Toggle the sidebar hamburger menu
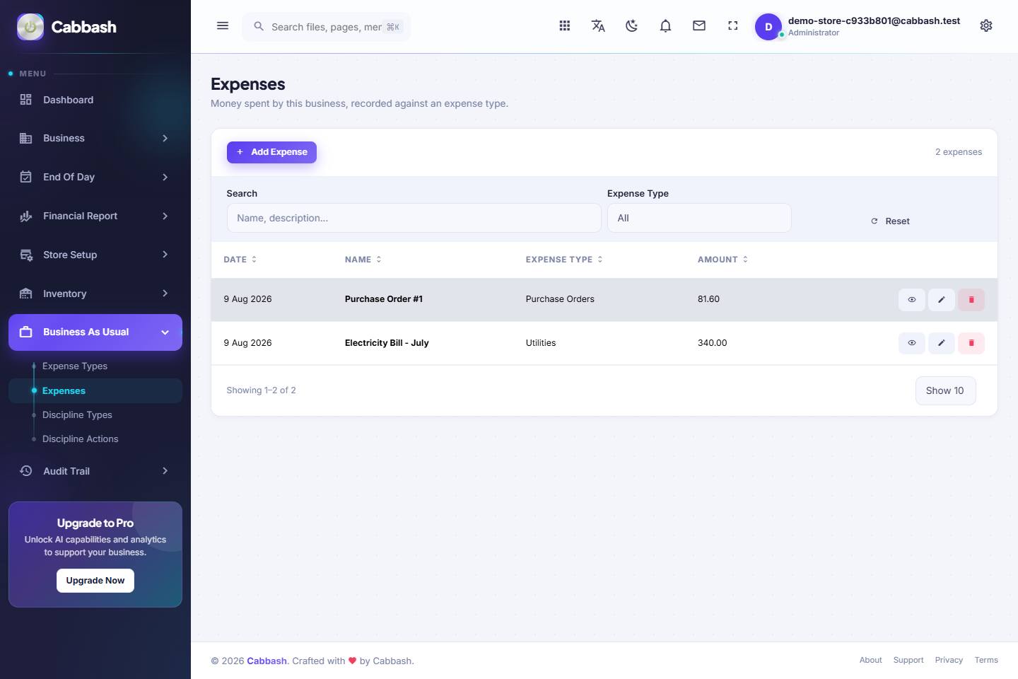 pos(223,26)
